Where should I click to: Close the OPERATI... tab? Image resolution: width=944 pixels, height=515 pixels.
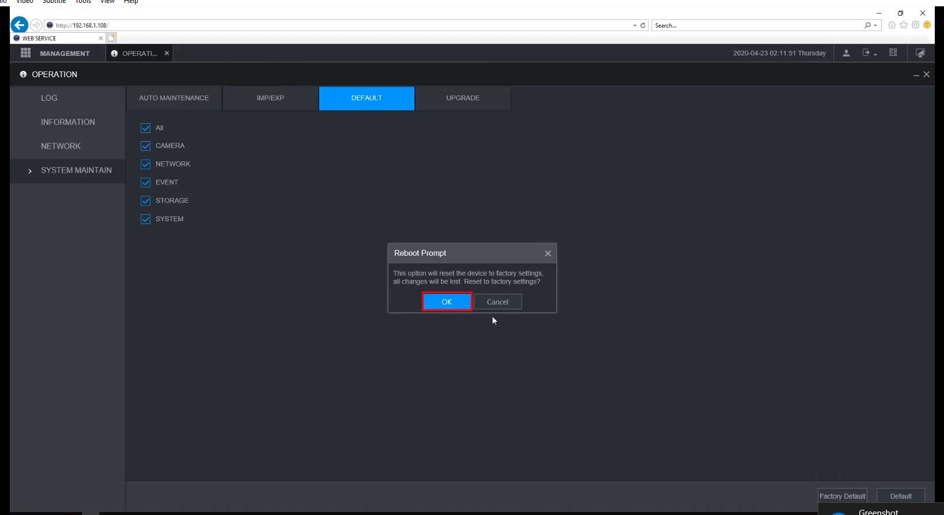tap(167, 53)
